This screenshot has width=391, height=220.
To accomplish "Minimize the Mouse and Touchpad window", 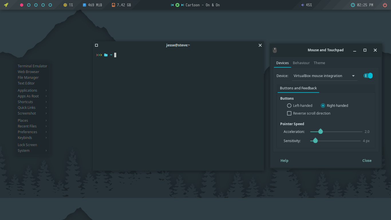I will coord(355,50).
